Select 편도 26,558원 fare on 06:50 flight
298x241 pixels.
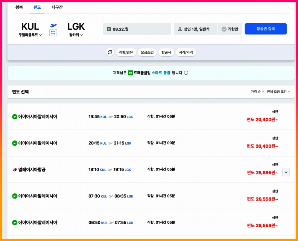pyautogui.click(x=262, y=226)
